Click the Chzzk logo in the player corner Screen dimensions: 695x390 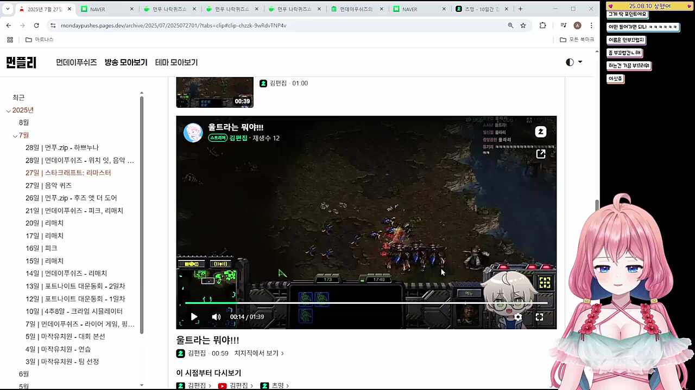click(x=540, y=132)
